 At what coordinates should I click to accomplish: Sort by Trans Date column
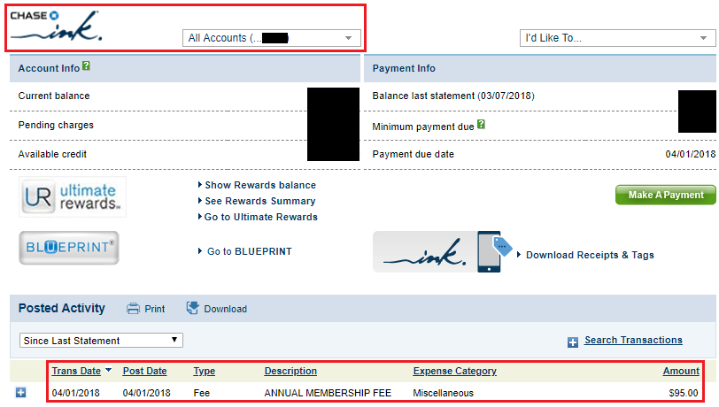[76, 372]
